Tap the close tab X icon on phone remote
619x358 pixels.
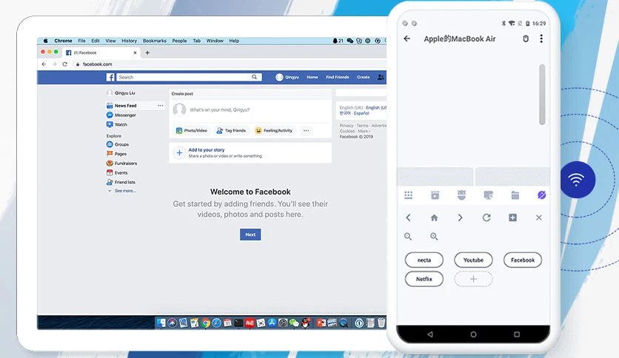coord(539,217)
